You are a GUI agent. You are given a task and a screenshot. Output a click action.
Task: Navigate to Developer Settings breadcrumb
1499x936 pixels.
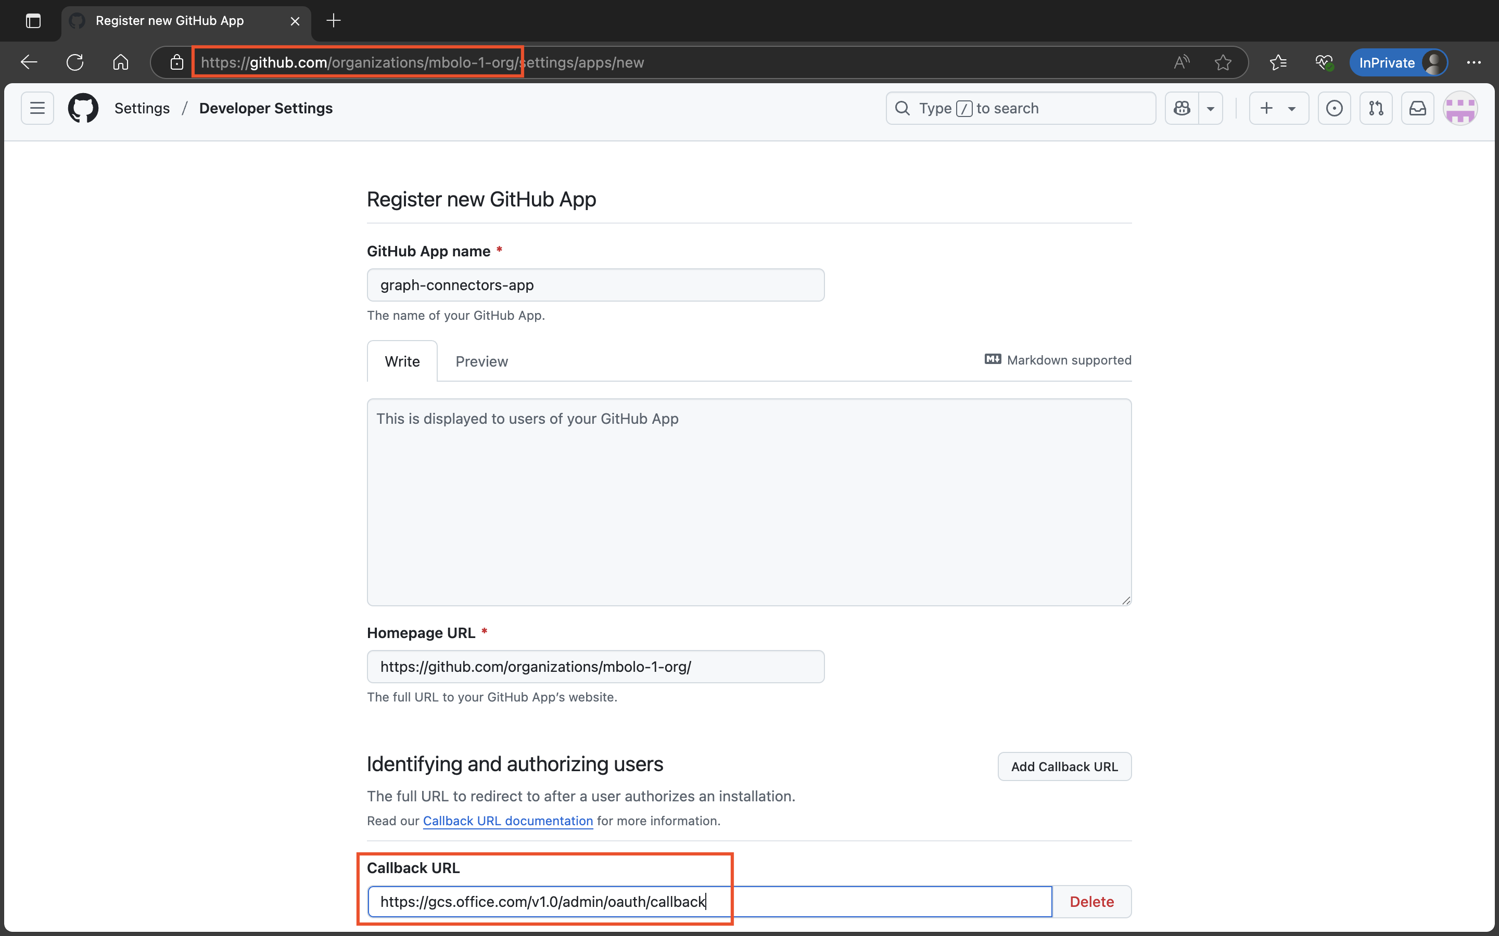tap(266, 108)
